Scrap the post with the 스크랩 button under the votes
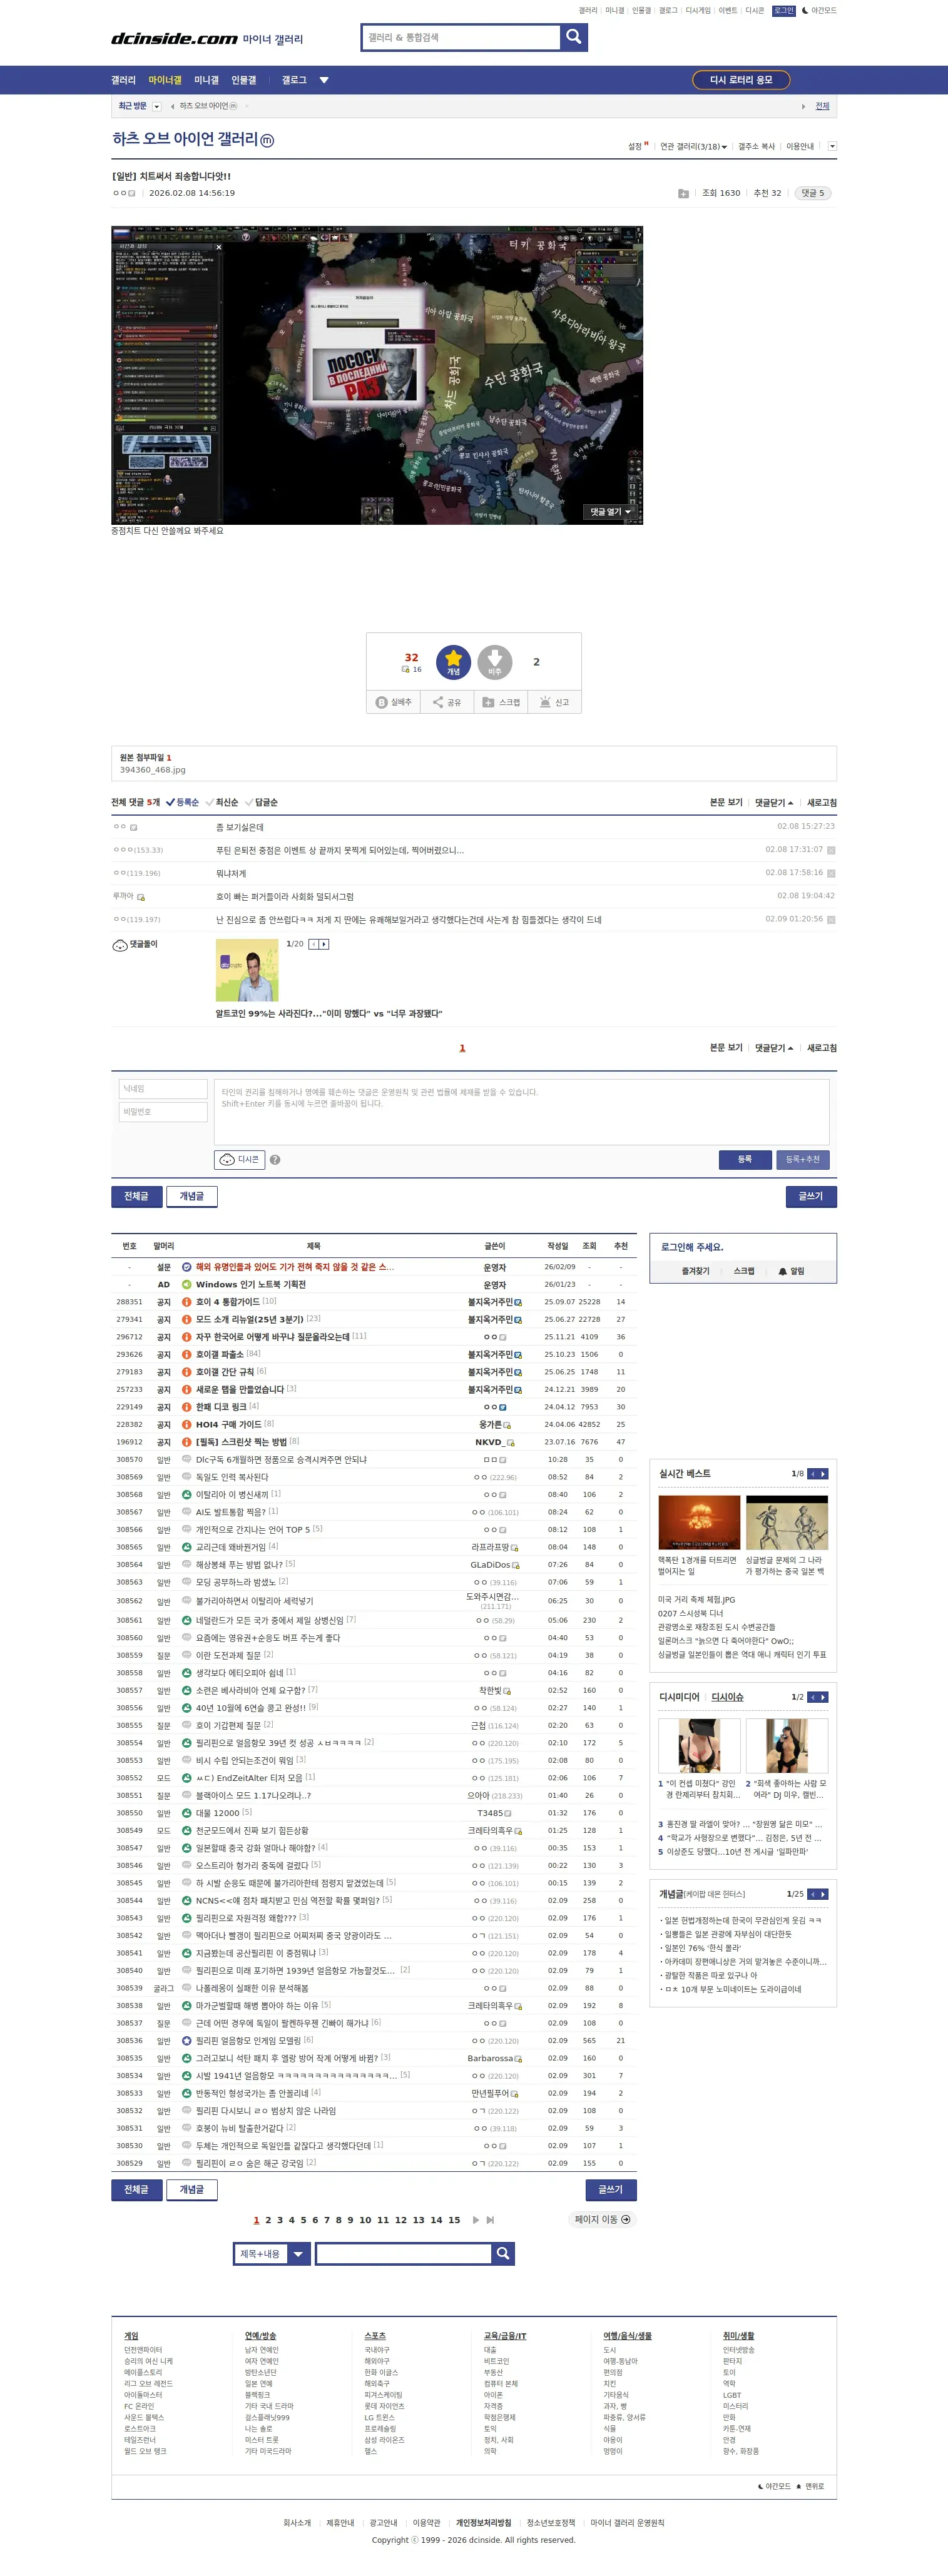 (x=501, y=702)
